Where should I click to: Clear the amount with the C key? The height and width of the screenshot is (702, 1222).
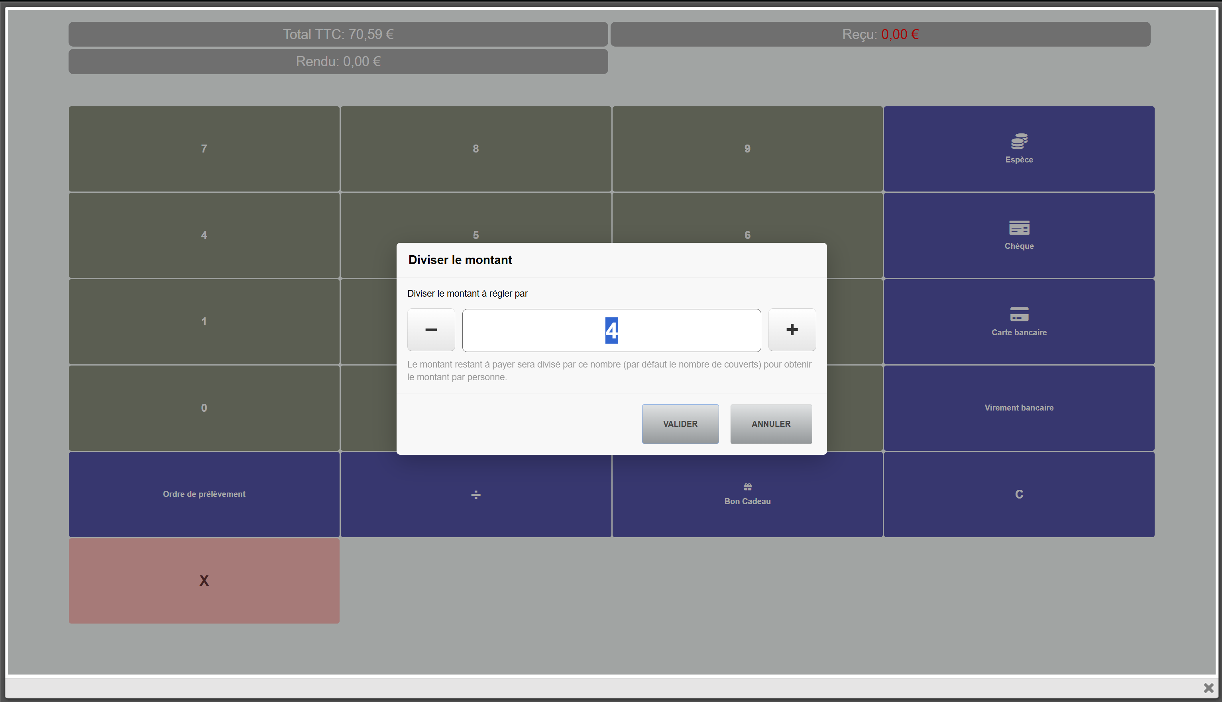point(1019,494)
